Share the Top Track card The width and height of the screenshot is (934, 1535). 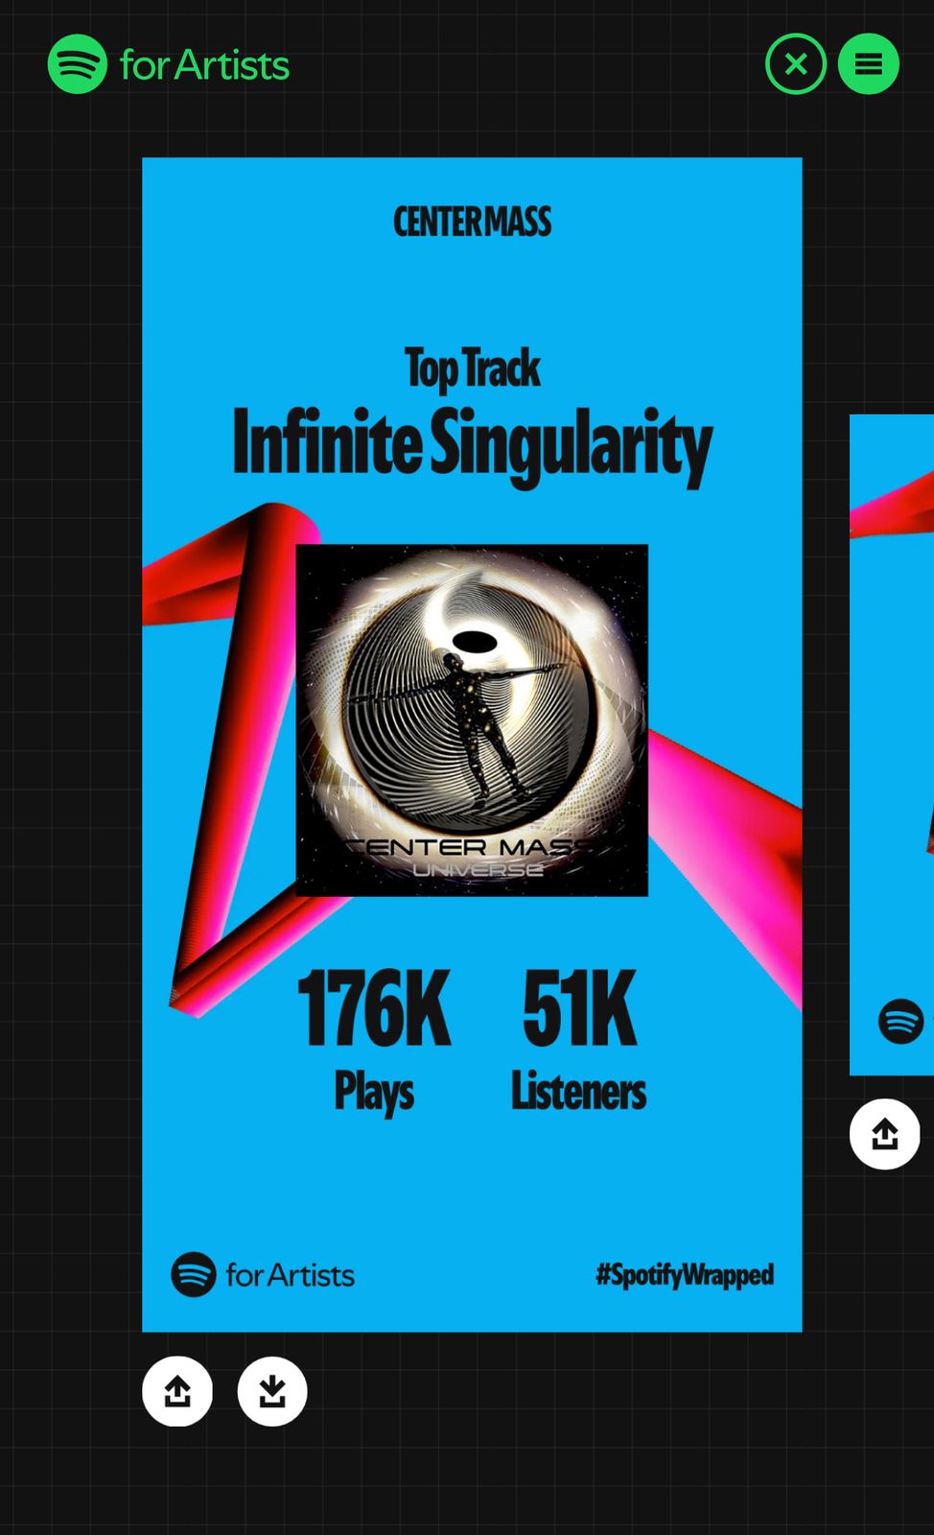coord(177,1391)
